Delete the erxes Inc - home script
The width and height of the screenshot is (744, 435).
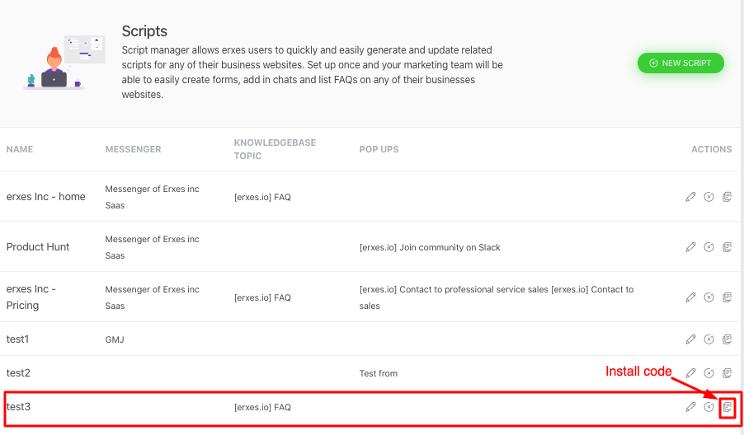(x=709, y=197)
